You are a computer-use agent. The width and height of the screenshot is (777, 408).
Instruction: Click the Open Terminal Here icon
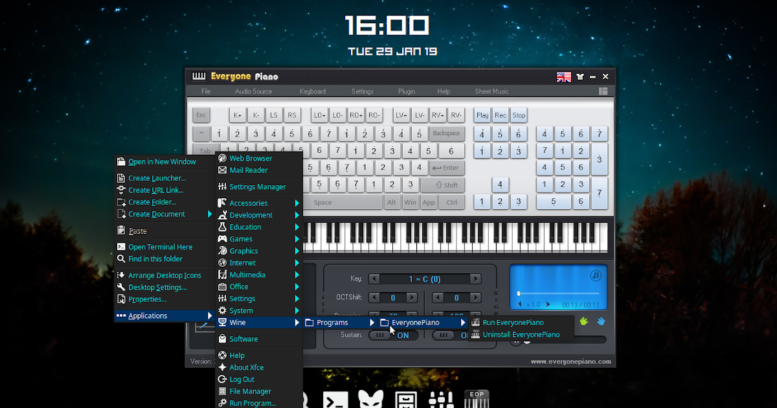121,247
